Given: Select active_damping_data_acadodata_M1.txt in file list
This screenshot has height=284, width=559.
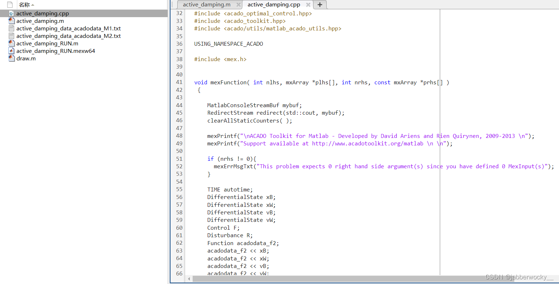Looking at the screenshot, I should pos(69,29).
